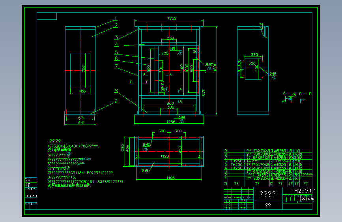
Task: Click leader callout number 3
Action: tap(116, 38)
